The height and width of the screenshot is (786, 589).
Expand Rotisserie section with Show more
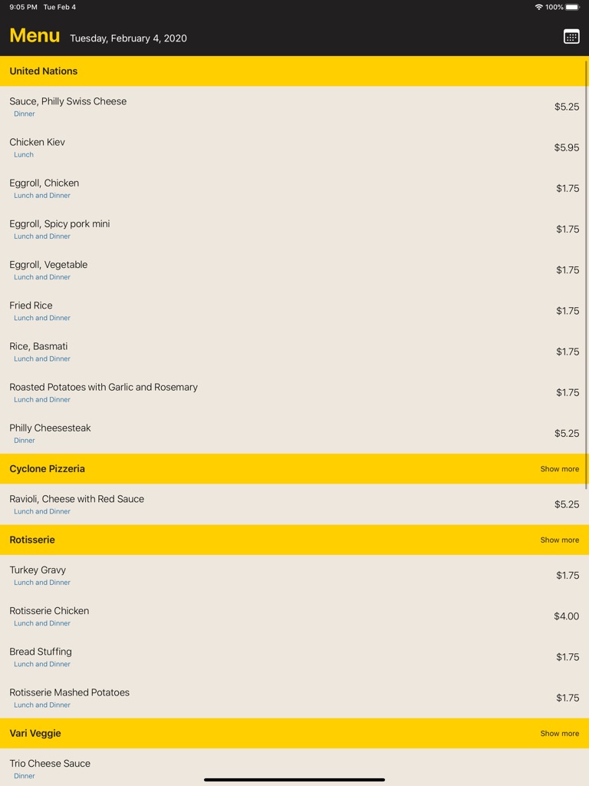coord(559,540)
